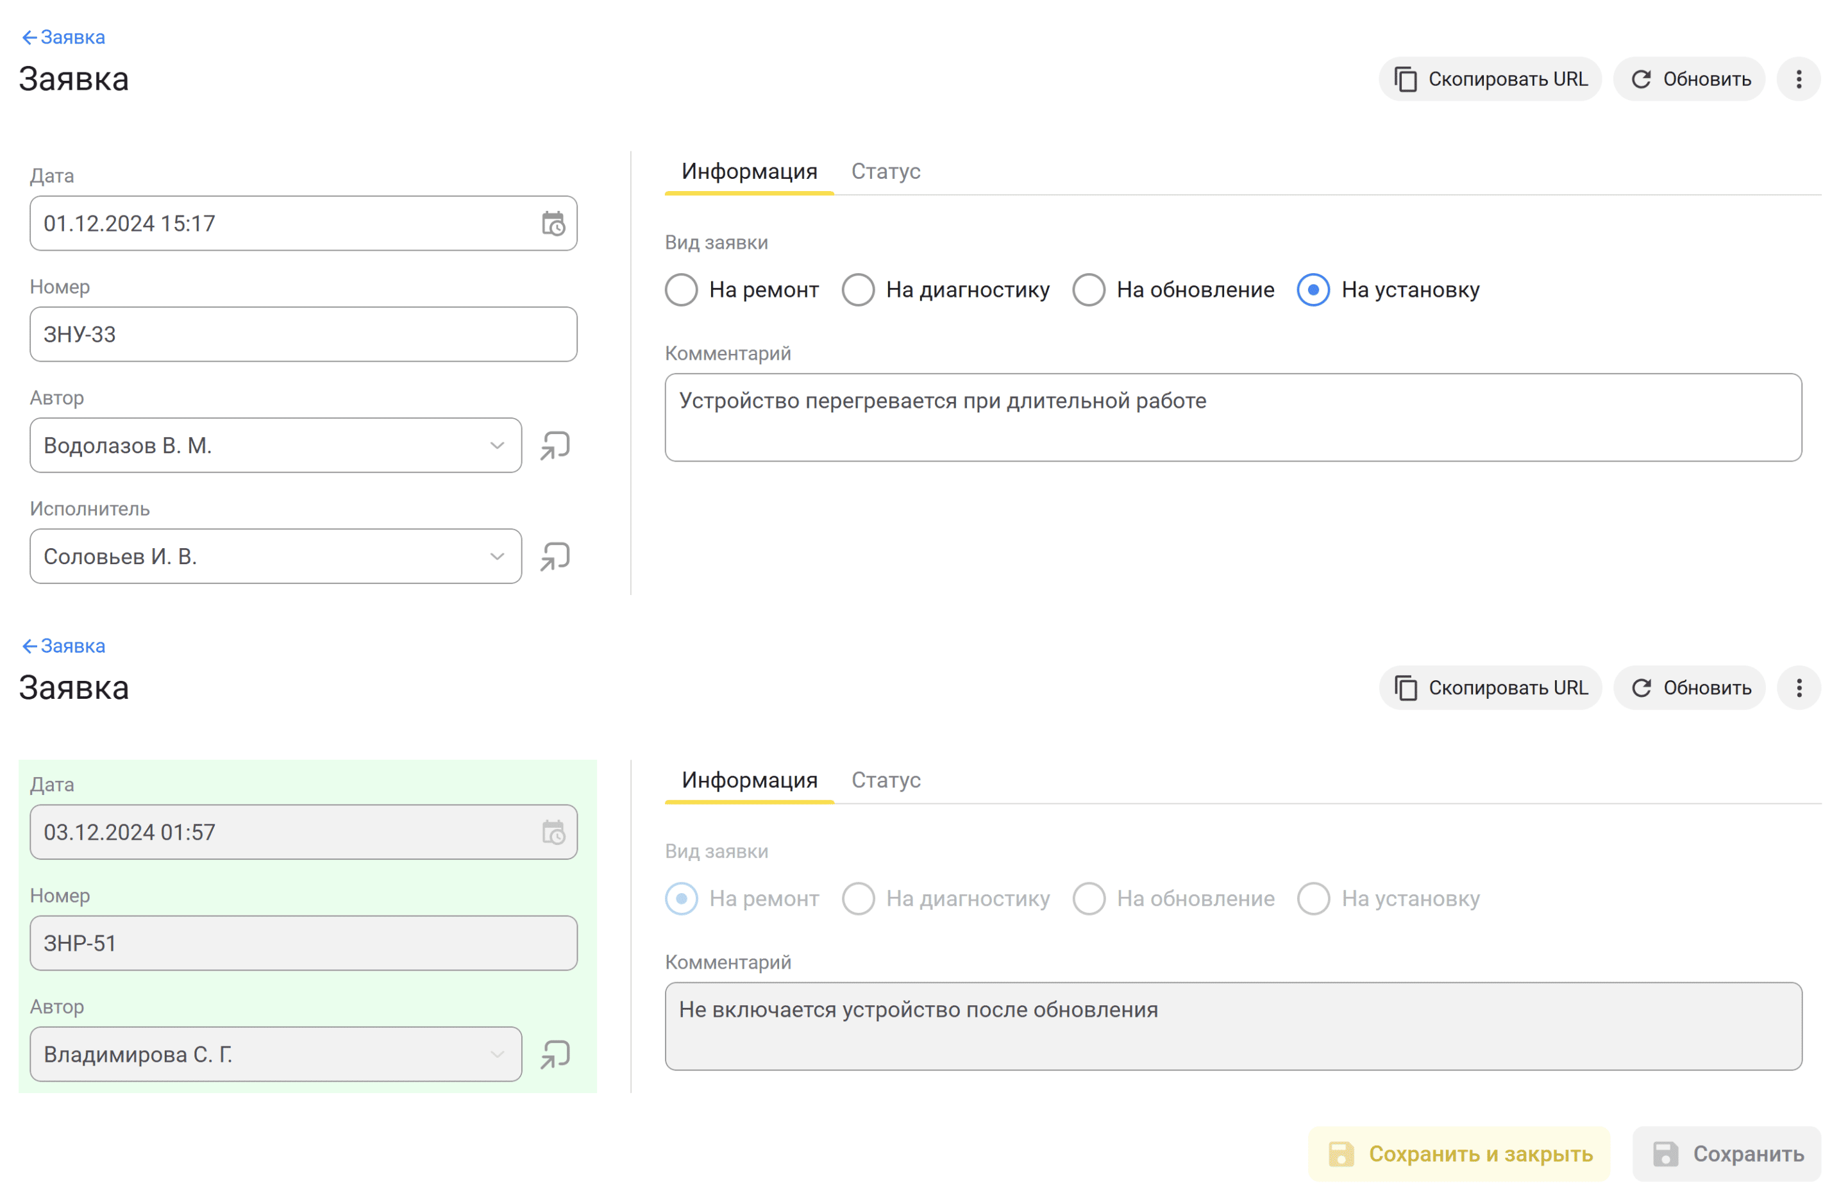This screenshot has width=1839, height=1188.
Task: Click Сохранить и закрыть button
Action: [1459, 1154]
